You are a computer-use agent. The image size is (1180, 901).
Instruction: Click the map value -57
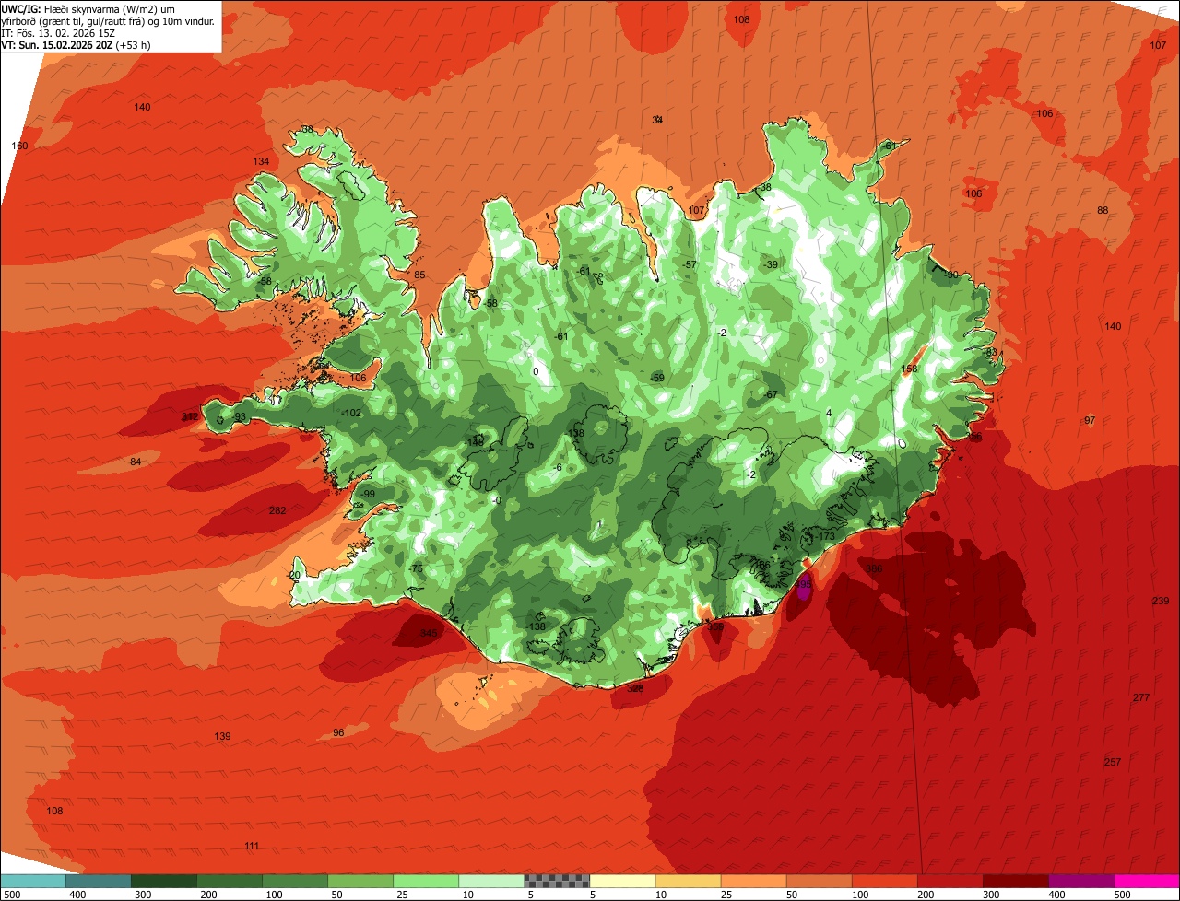[x=690, y=265]
